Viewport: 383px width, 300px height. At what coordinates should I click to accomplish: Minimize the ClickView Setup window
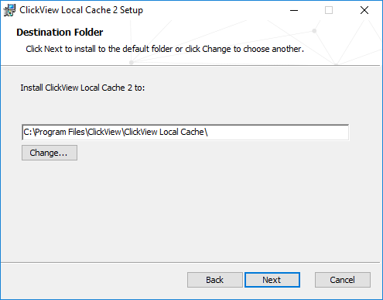[294, 10]
